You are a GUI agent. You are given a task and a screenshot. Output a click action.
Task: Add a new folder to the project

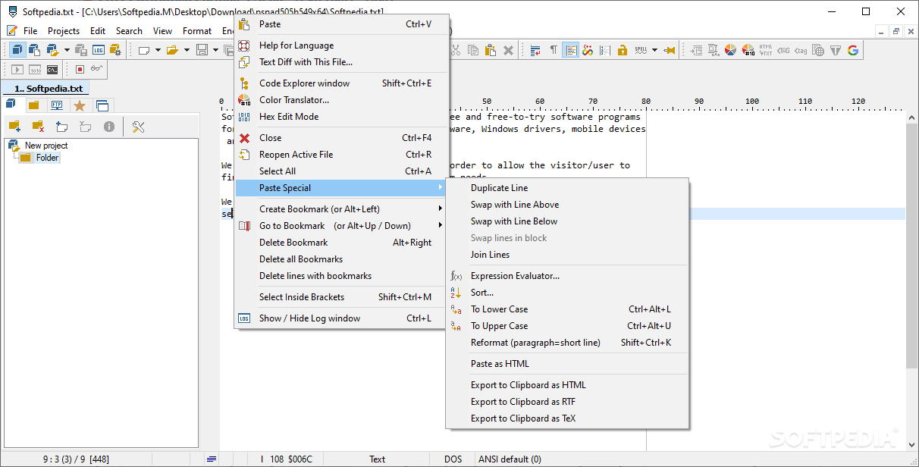coord(14,127)
